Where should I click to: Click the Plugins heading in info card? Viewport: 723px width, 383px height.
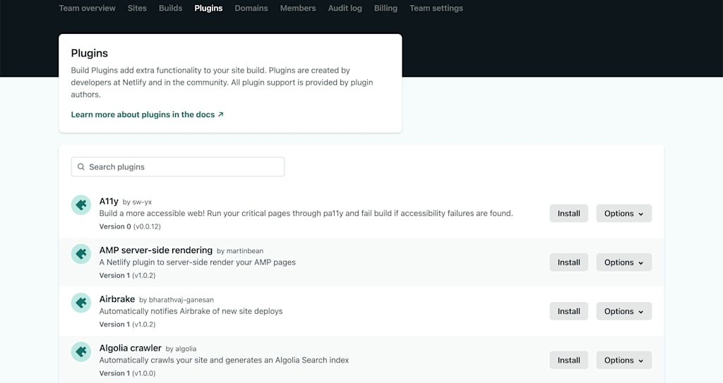(90, 53)
